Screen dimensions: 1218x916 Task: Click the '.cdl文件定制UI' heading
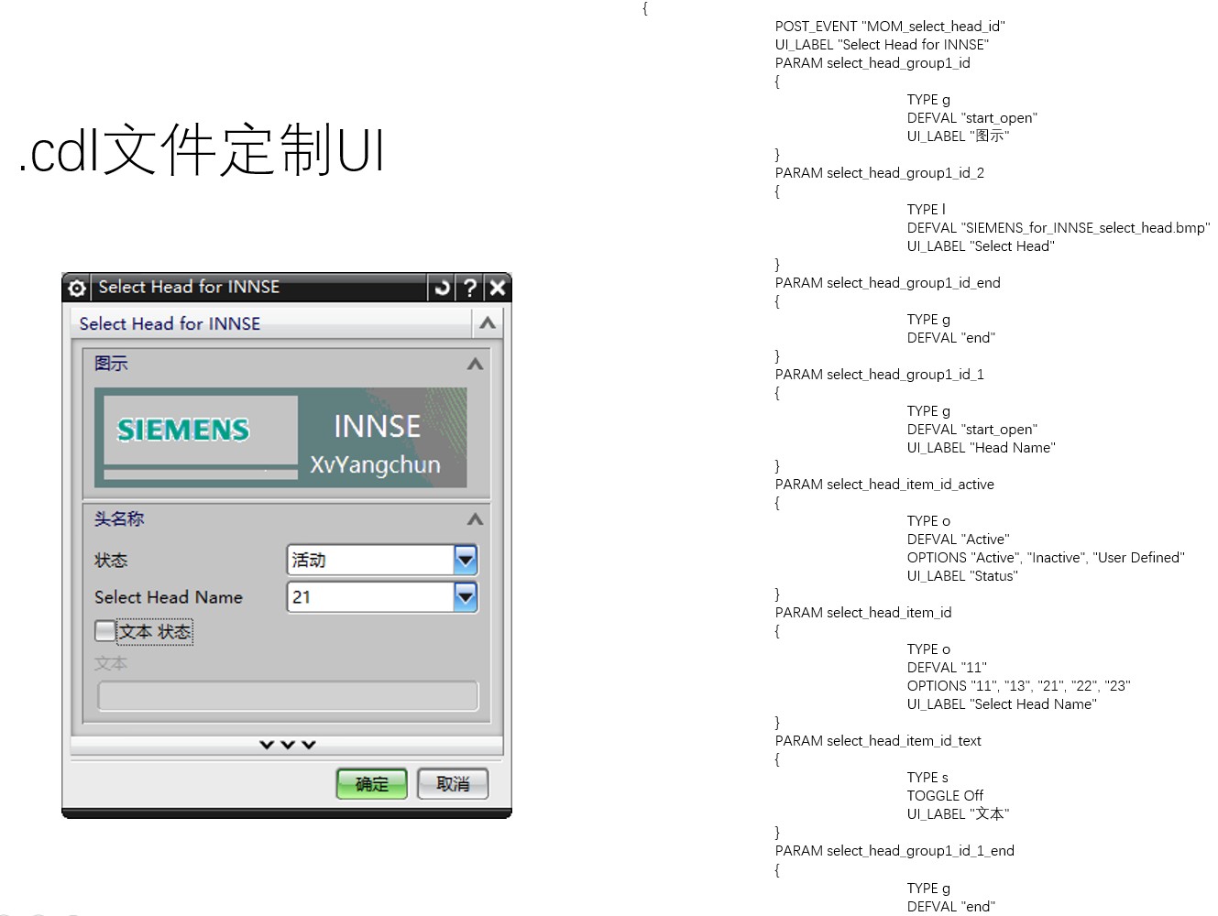click(x=202, y=150)
